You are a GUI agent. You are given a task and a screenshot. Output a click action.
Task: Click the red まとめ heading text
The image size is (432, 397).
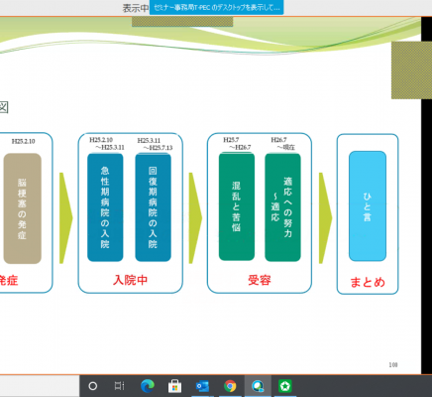pos(368,282)
